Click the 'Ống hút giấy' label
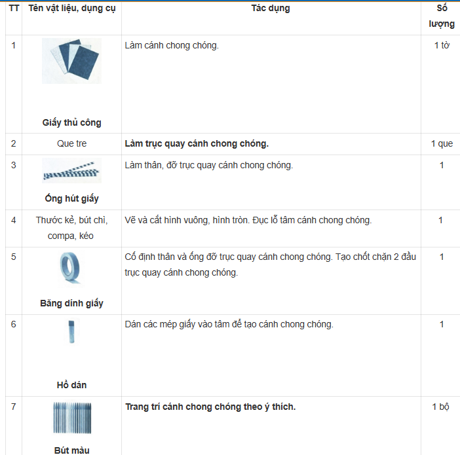This screenshot has height=455, width=460. [71, 198]
